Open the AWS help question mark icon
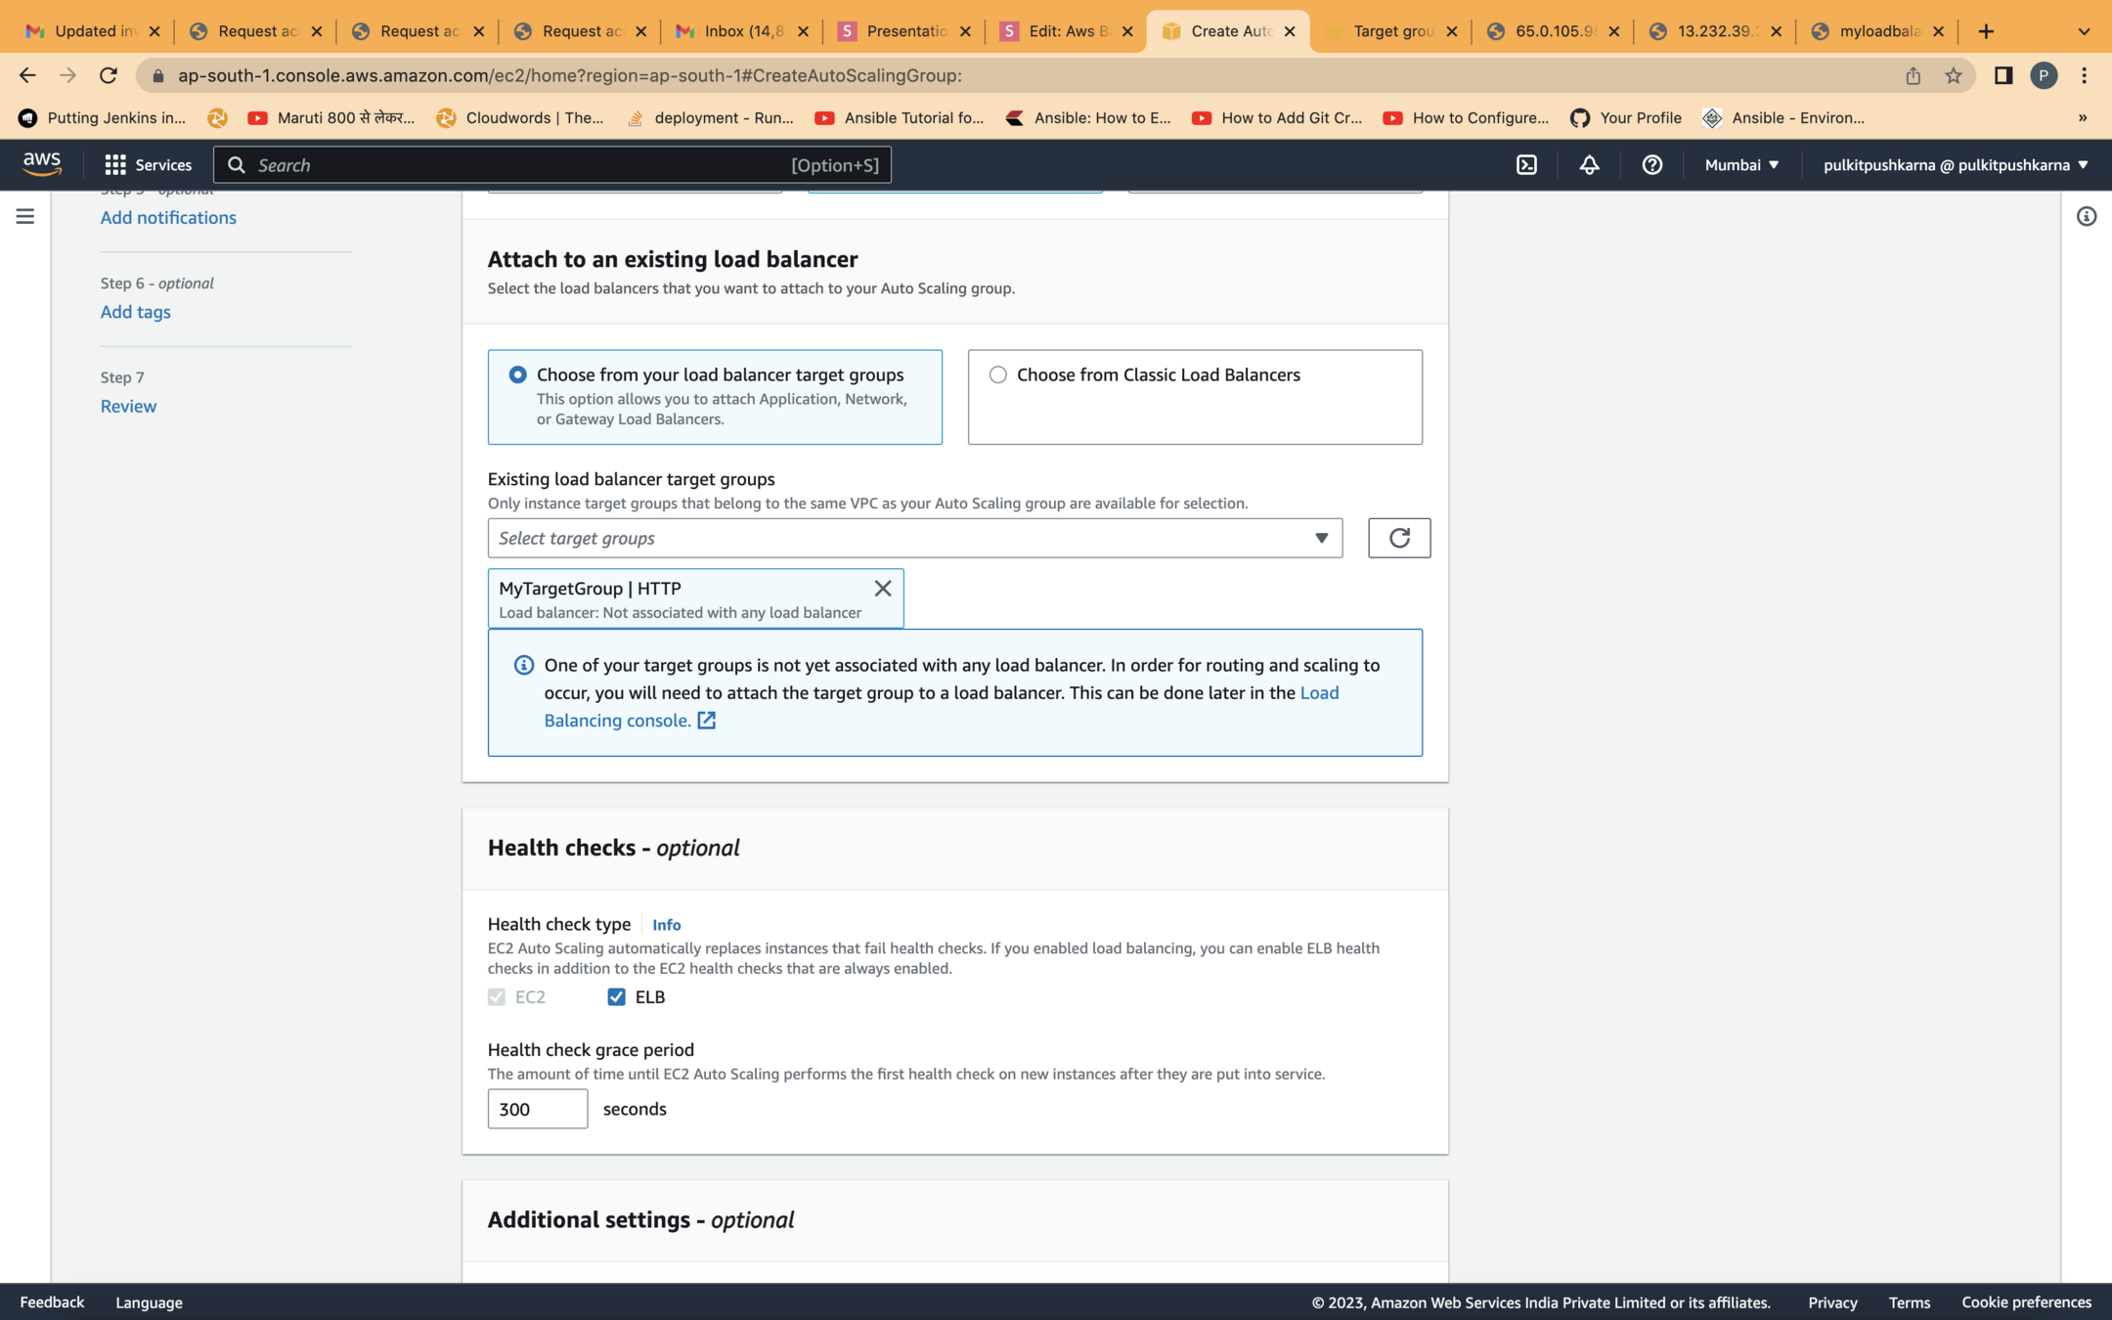 pyautogui.click(x=1651, y=164)
